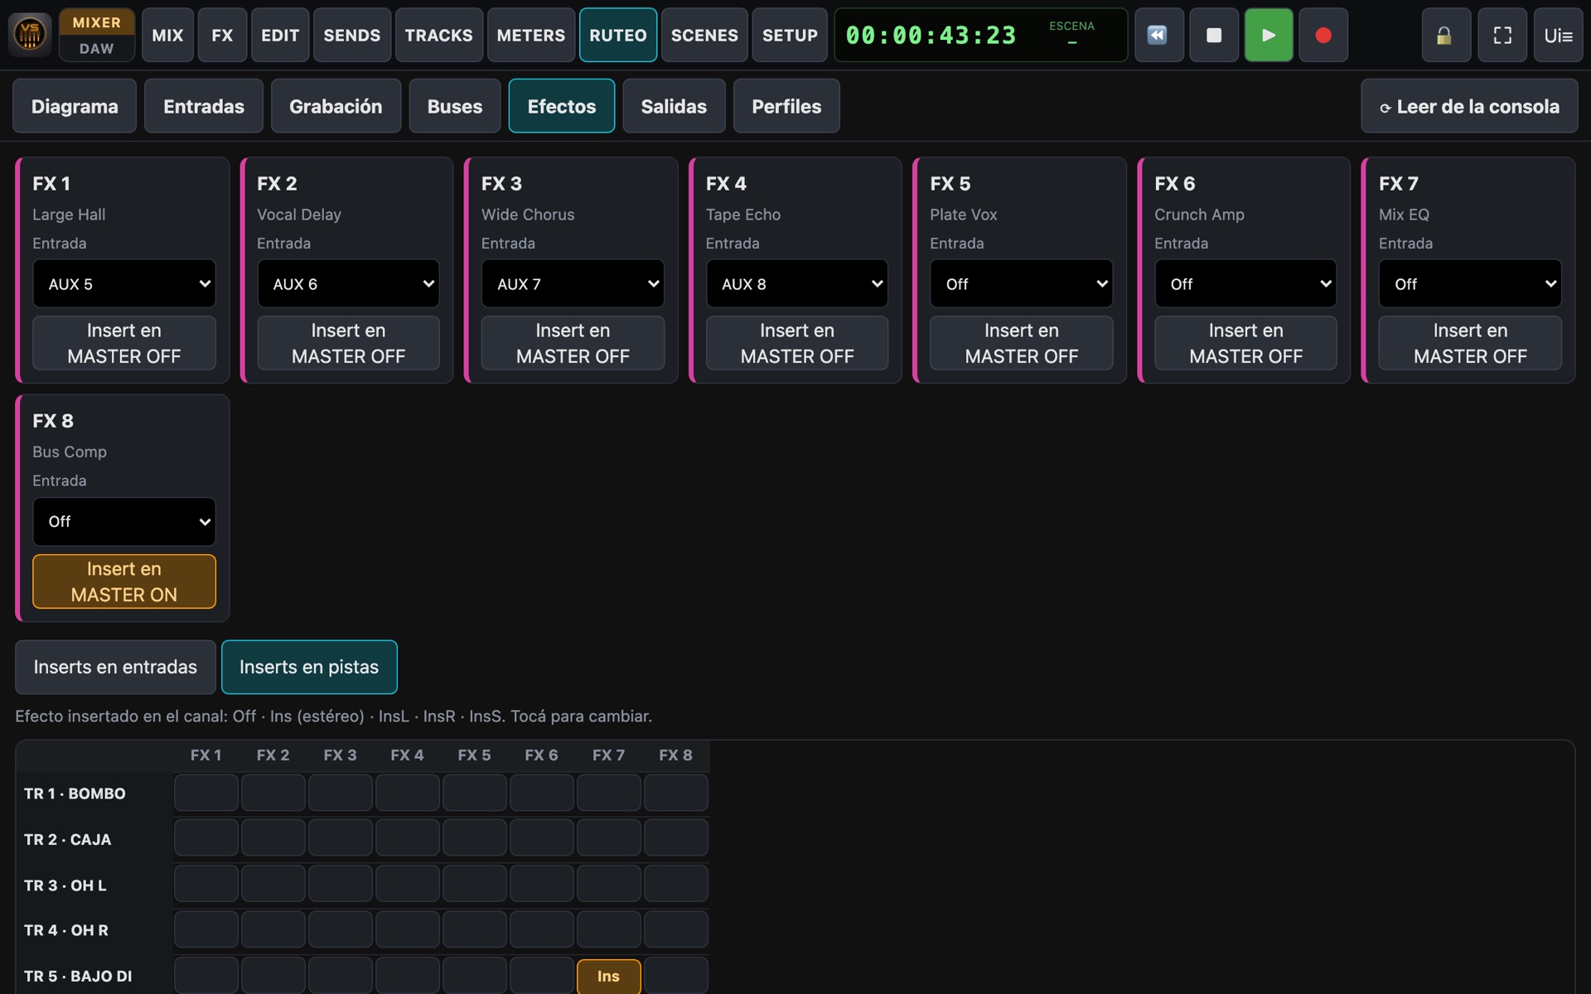The height and width of the screenshot is (994, 1591).
Task: Open the SCENES section
Action: point(704,35)
